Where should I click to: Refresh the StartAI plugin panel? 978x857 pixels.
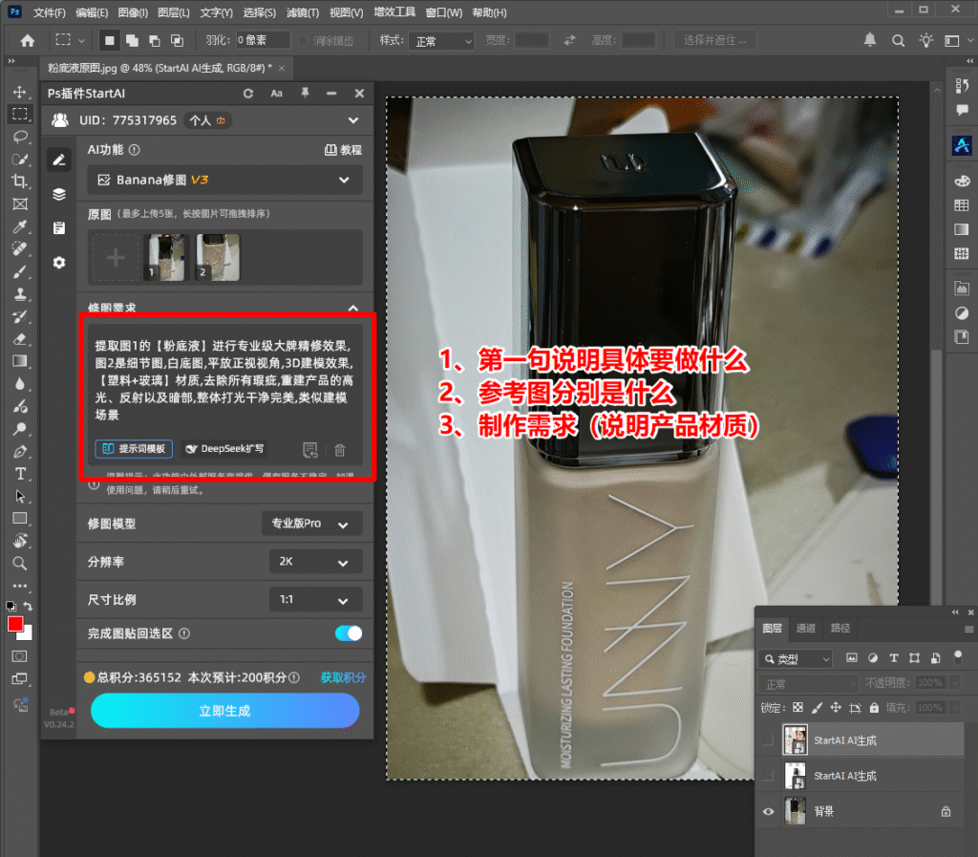[248, 93]
